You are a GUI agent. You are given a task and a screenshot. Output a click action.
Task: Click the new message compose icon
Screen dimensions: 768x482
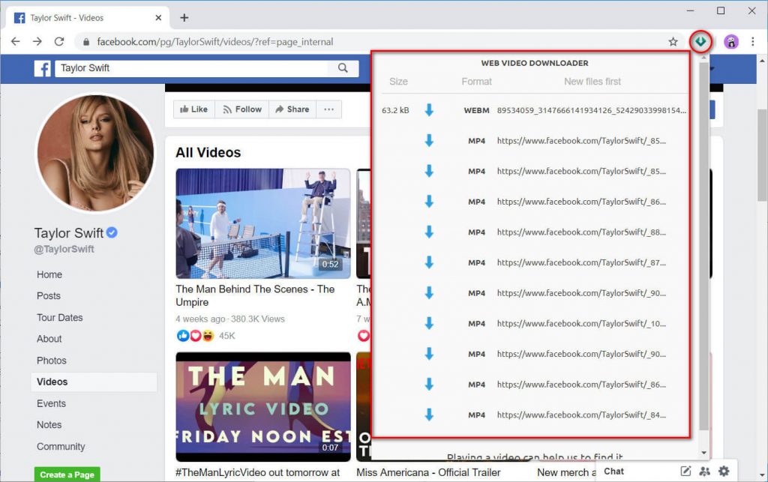click(x=685, y=472)
